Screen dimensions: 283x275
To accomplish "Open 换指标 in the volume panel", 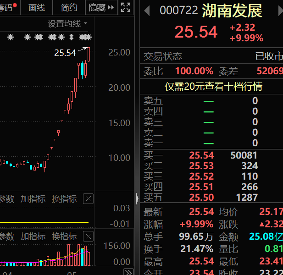I will pyautogui.click(x=64, y=236).
